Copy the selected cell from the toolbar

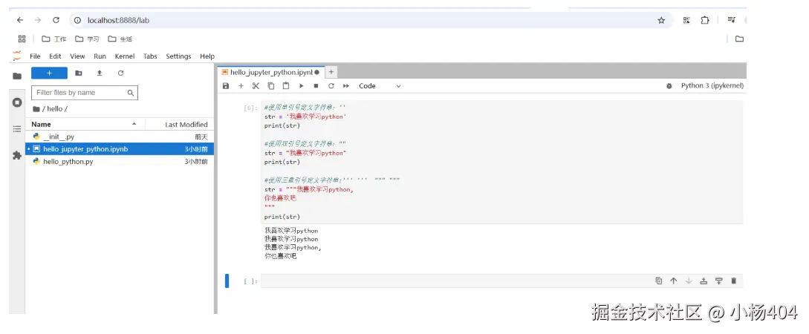271,86
